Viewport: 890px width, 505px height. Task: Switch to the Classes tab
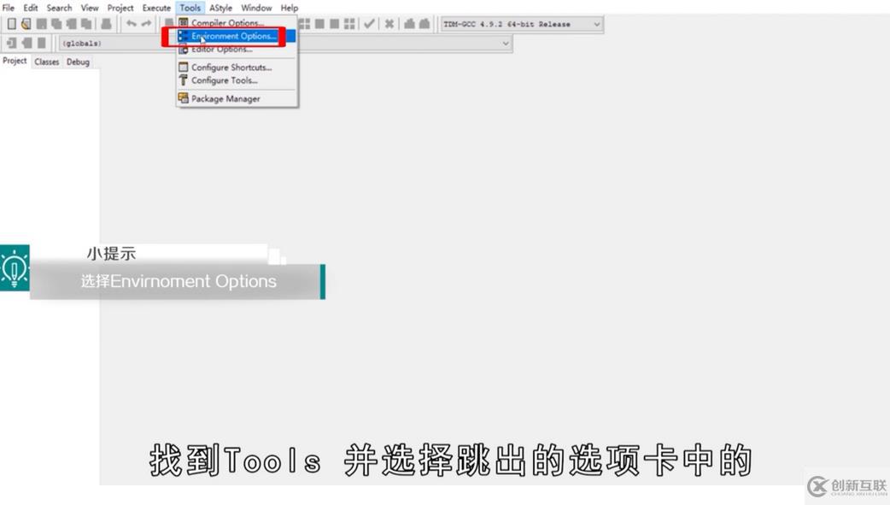click(46, 61)
